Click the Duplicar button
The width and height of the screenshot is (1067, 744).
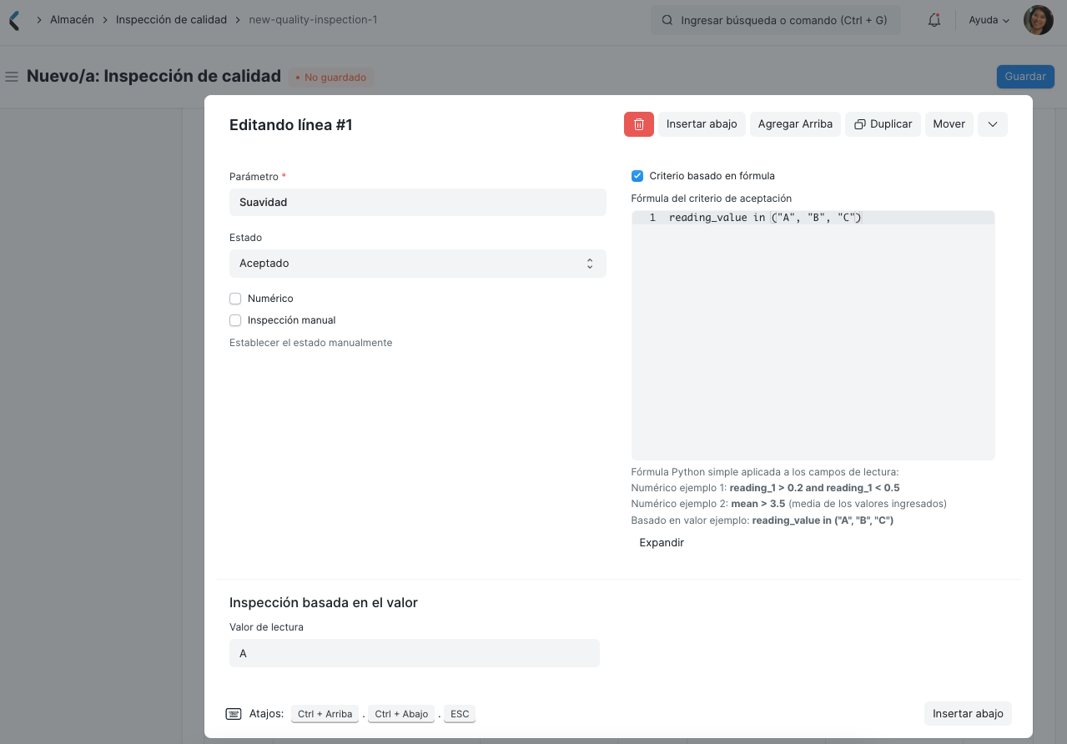tap(883, 124)
